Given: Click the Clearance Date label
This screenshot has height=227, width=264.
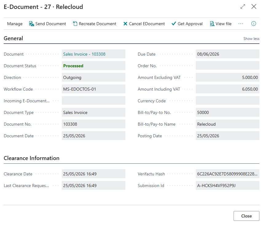Looking at the screenshot, I should point(18,174).
